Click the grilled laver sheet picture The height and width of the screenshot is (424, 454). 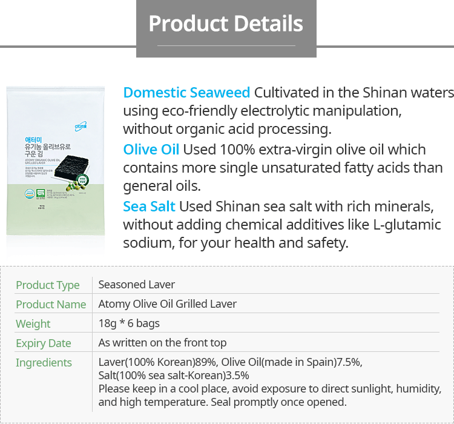coord(71,167)
